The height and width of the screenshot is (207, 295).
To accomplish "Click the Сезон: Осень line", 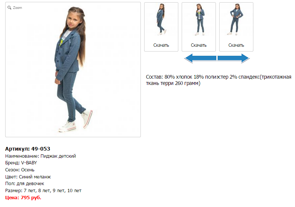I will point(20,170).
